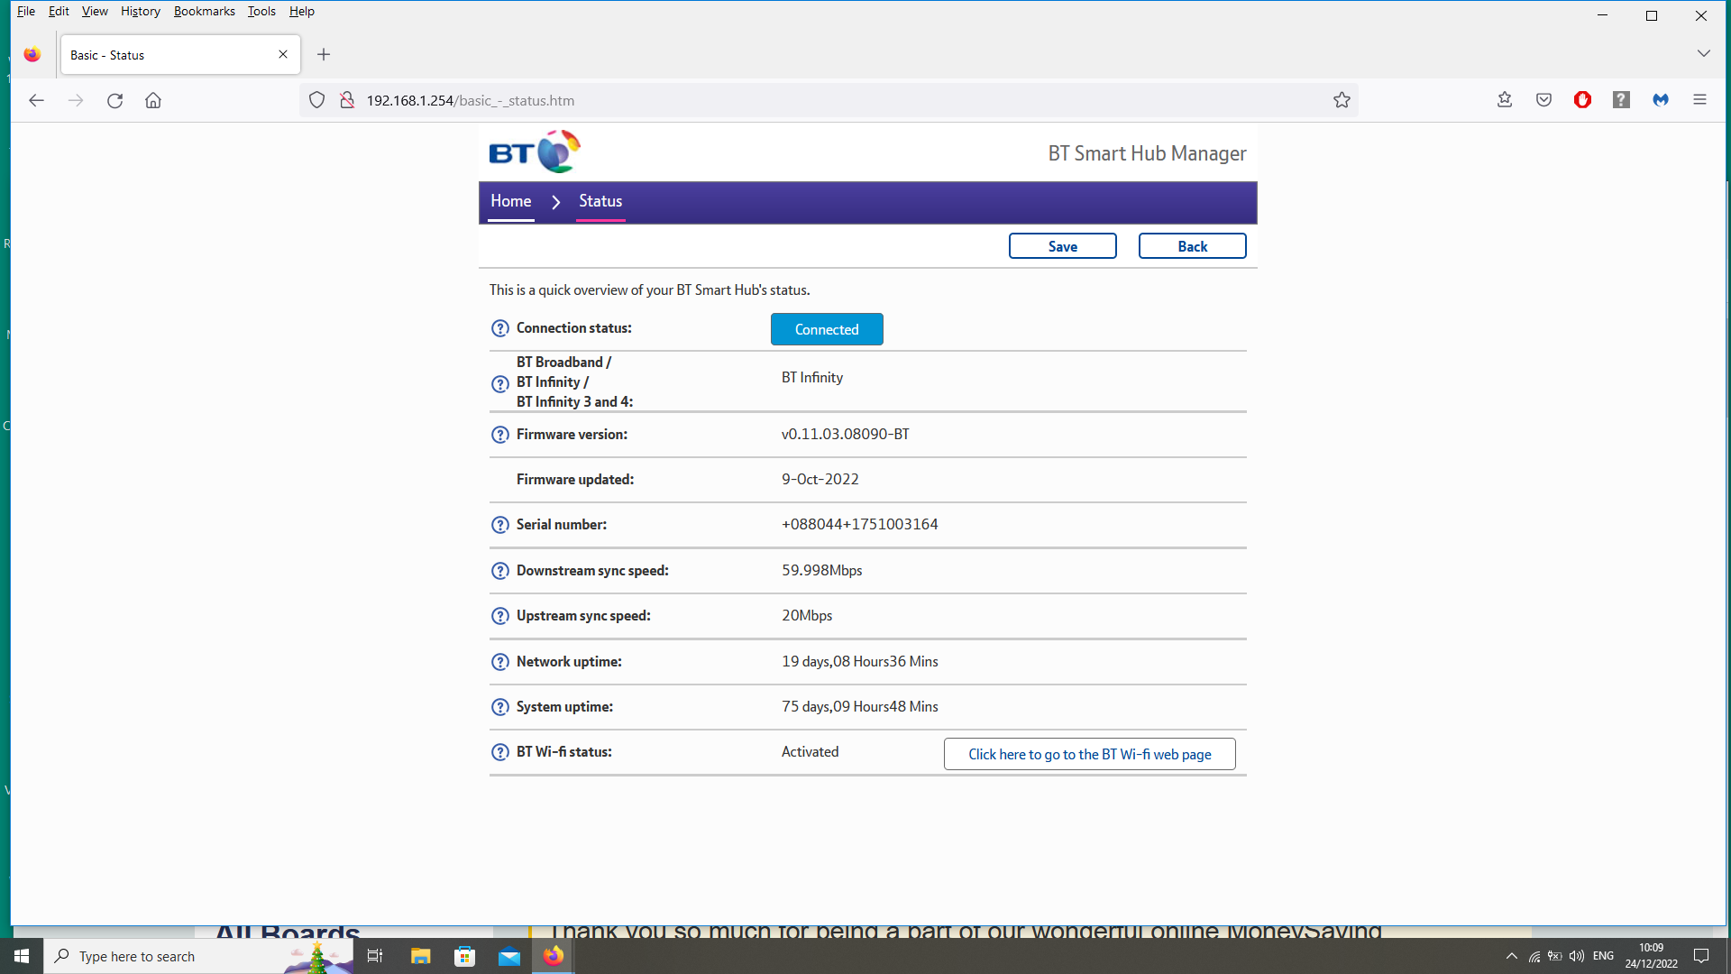1731x974 pixels.
Task: Click the Back button on the page
Action: pyautogui.click(x=1192, y=246)
